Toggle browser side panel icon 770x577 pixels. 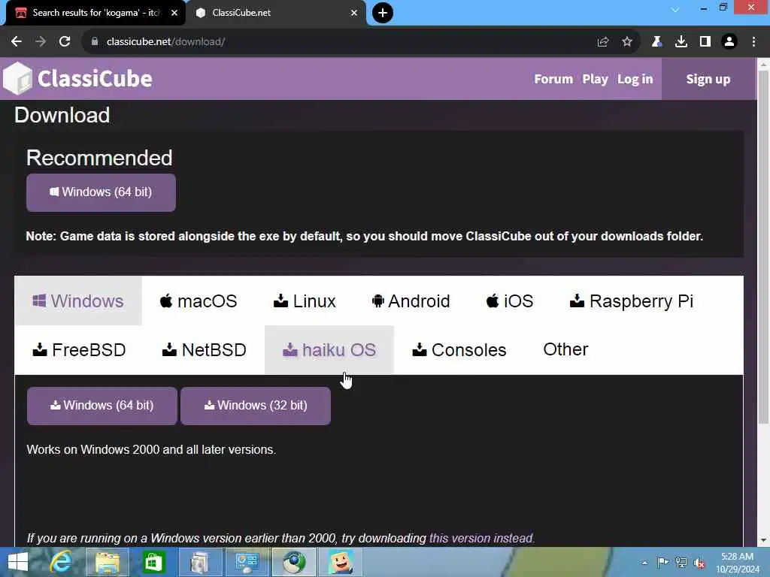tap(705, 42)
